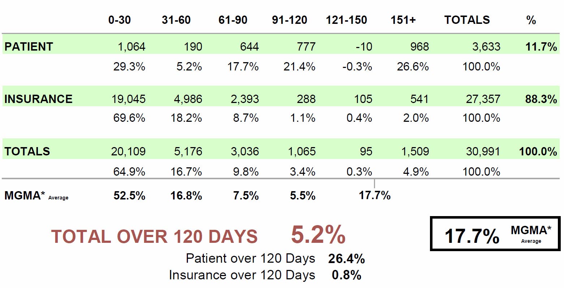
Task: Select the large 5.2% over-120 figure
Action: tap(318, 235)
